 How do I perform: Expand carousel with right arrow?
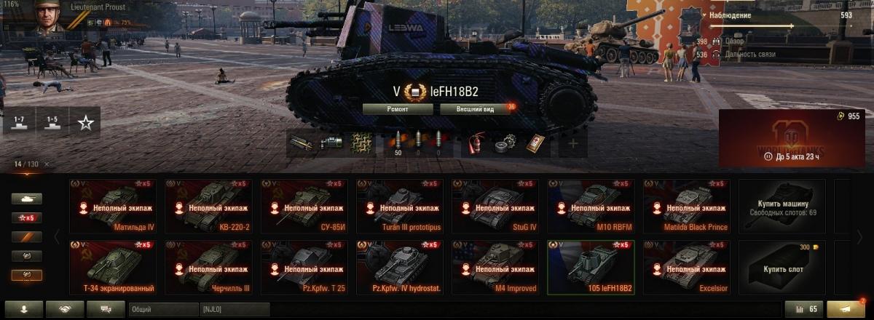click(x=860, y=237)
